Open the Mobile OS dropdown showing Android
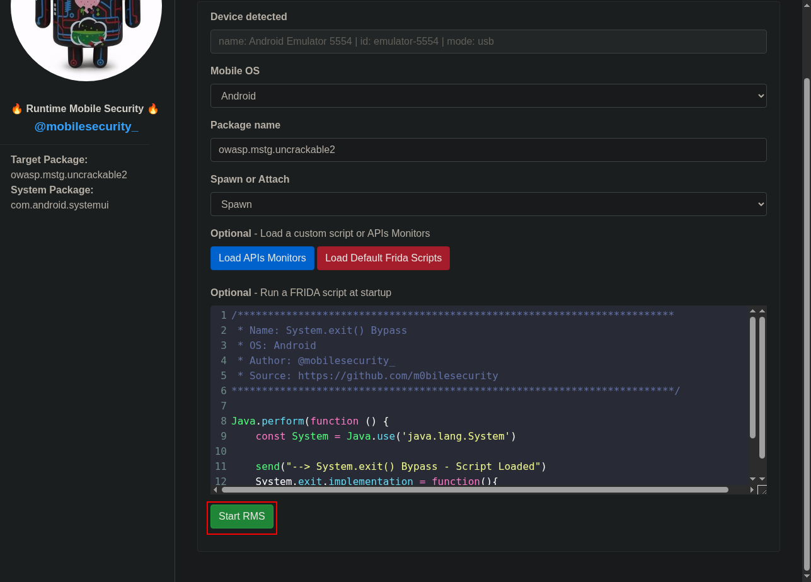Image resolution: width=811 pixels, height=582 pixels. pos(488,96)
